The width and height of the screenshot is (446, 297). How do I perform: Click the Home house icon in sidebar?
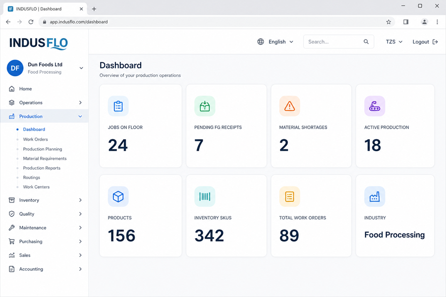pyautogui.click(x=12, y=89)
